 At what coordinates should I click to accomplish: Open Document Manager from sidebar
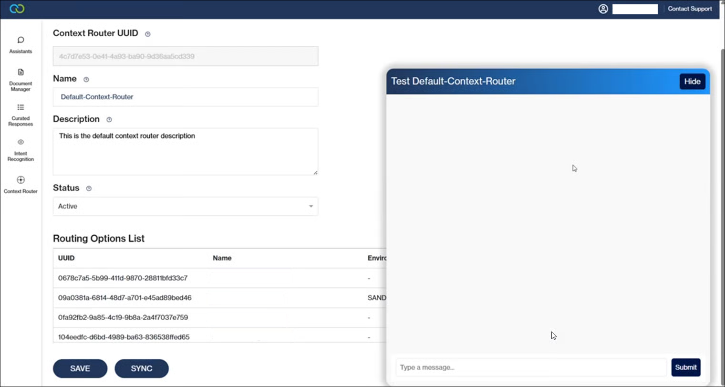21,73
